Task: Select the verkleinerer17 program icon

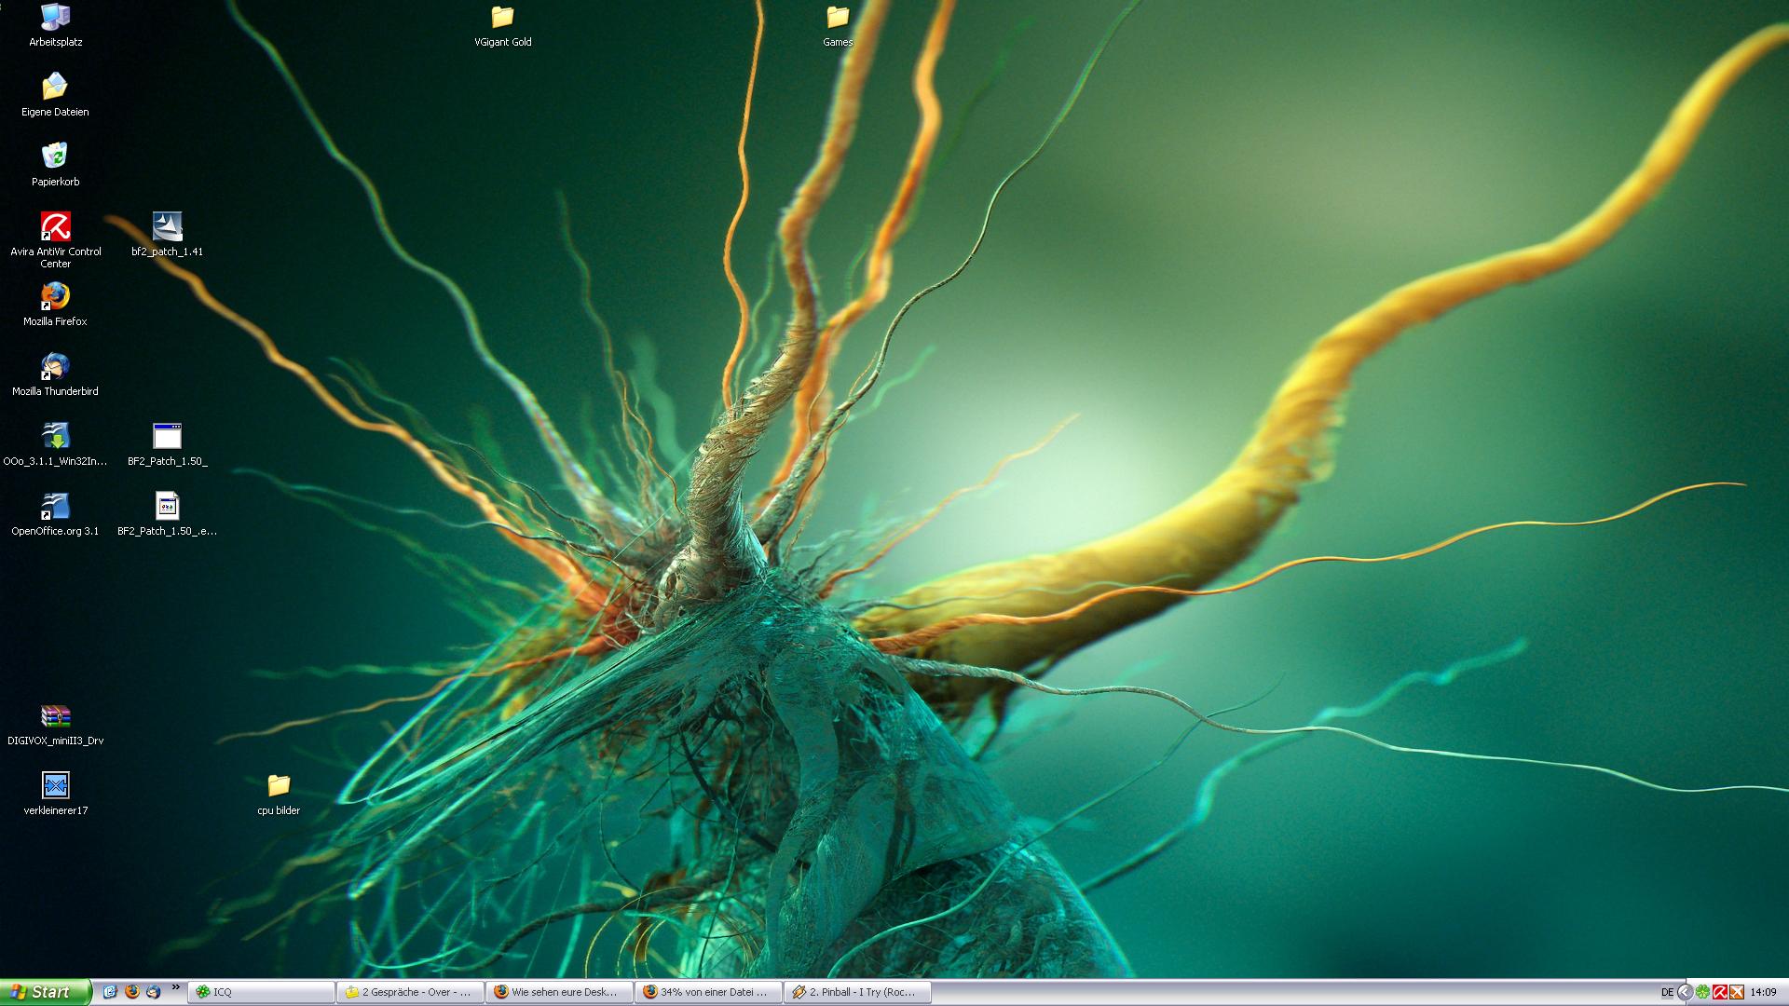Action: (x=55, y=786)
